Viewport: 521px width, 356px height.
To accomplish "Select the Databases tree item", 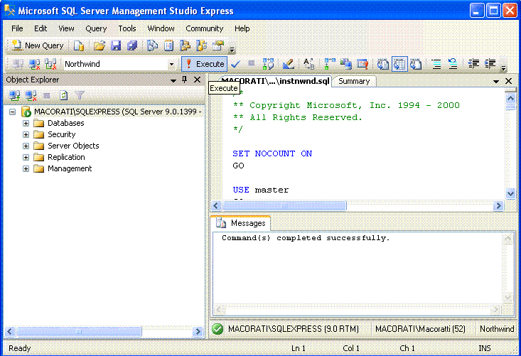I will point(66,123).
